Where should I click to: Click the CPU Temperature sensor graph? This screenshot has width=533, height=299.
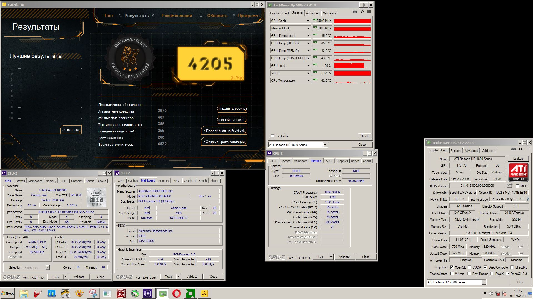(x=352, y=81)
